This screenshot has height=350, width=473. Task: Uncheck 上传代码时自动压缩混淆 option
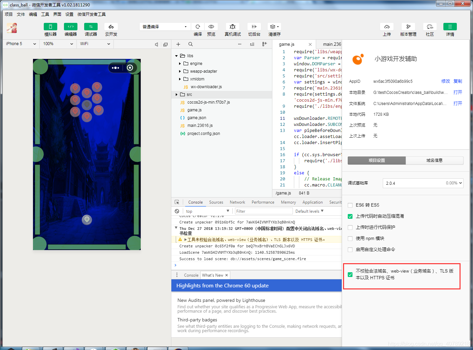pyautogui.click(x=350, y=216)
